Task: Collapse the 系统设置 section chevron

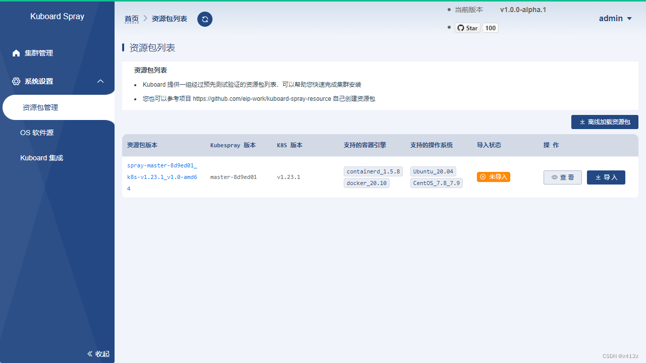Action: click(x=100, y=81)
